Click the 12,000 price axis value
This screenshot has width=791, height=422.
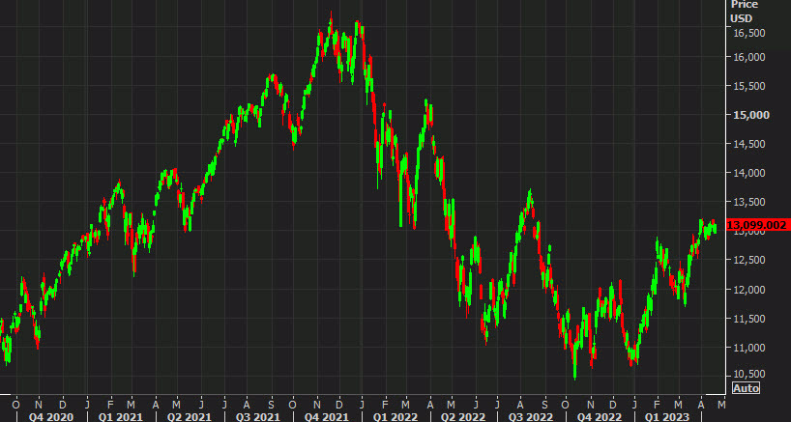[x=748, y=290]
